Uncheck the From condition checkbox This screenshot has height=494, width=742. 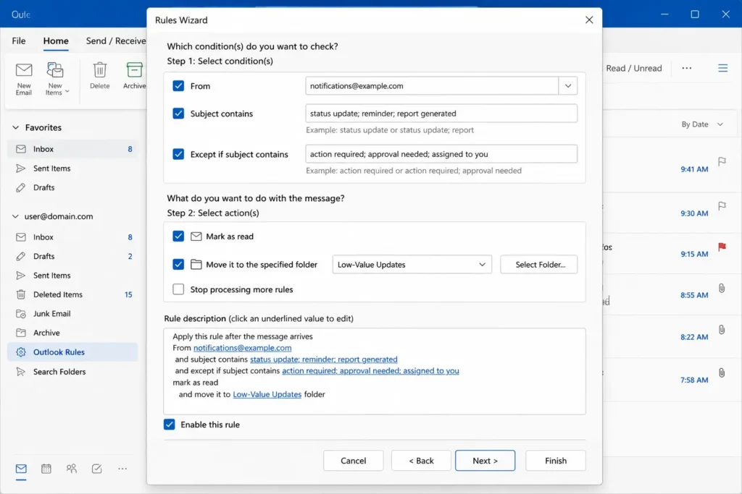point(178,86)
